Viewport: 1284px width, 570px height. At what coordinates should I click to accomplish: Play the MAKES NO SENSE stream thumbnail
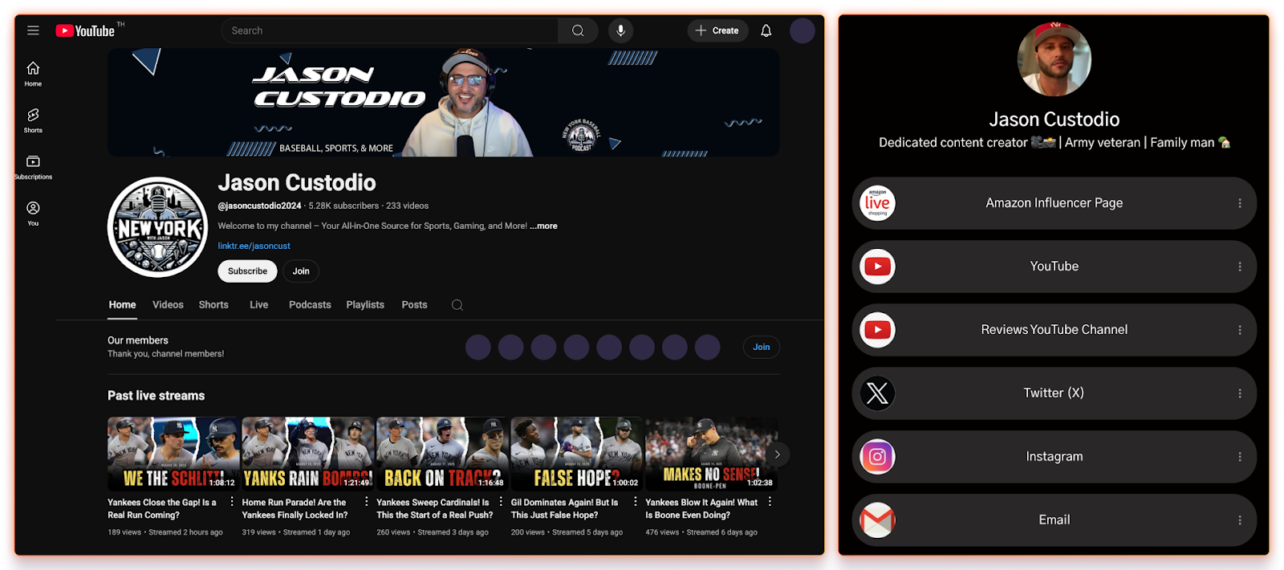711,454
